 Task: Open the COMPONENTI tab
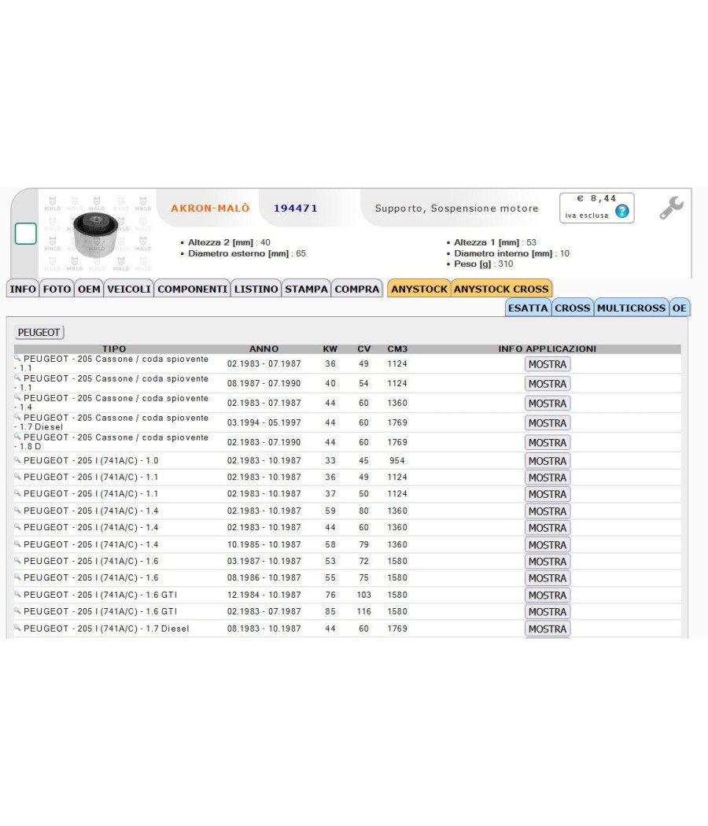pyautogui.click(x=192, y=289)
